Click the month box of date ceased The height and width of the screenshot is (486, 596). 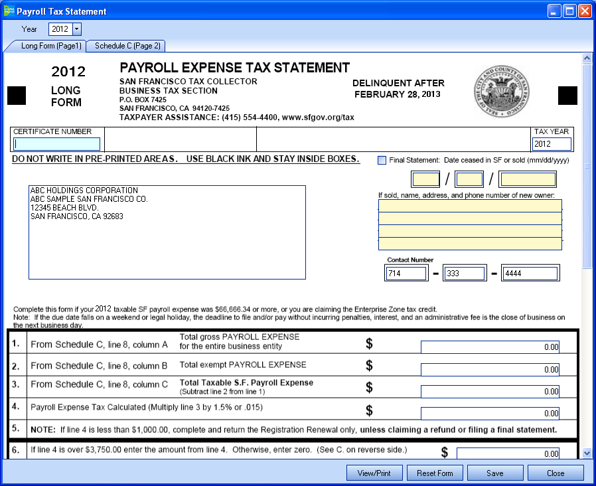click(425, 179)
